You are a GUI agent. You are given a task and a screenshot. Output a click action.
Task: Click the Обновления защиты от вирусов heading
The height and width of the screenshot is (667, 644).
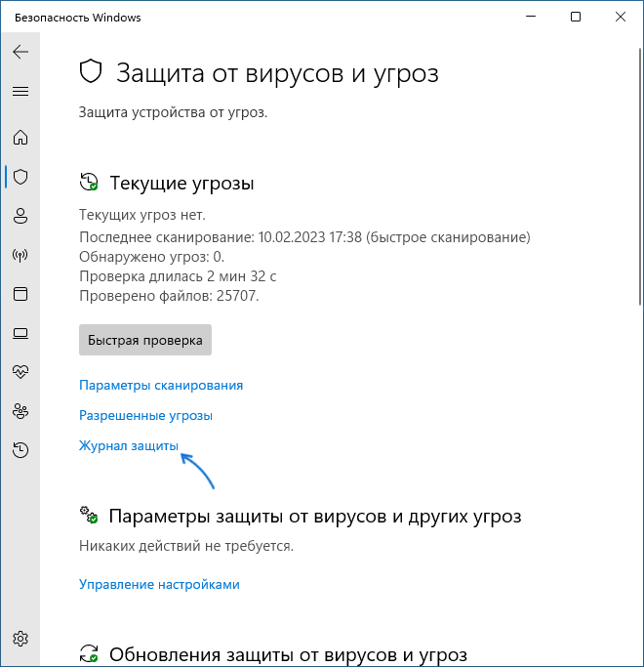[x=288, y=655]
